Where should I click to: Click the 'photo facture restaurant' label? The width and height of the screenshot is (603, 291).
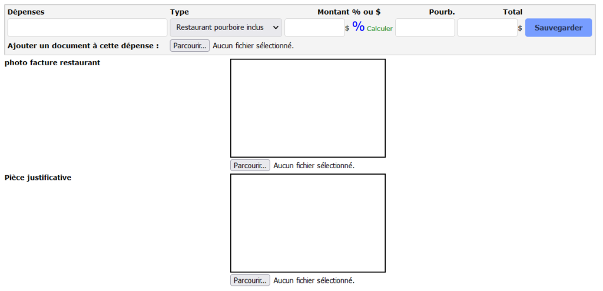click(x=52, y=63)
